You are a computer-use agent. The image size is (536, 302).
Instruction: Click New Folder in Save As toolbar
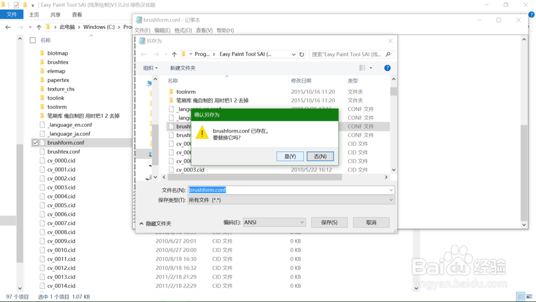click(x=183, y=68)
